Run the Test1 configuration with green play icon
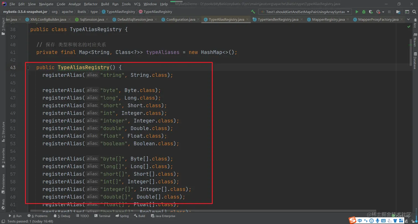Screen dimensions: 418x224 tap(357, 12)
